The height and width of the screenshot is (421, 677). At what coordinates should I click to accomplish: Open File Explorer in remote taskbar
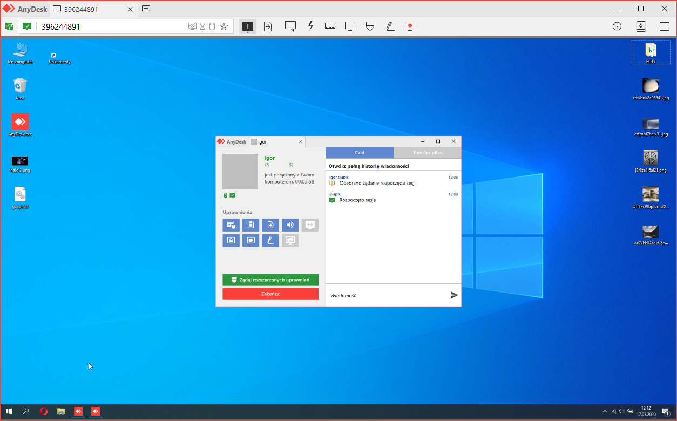coord(61,411)
